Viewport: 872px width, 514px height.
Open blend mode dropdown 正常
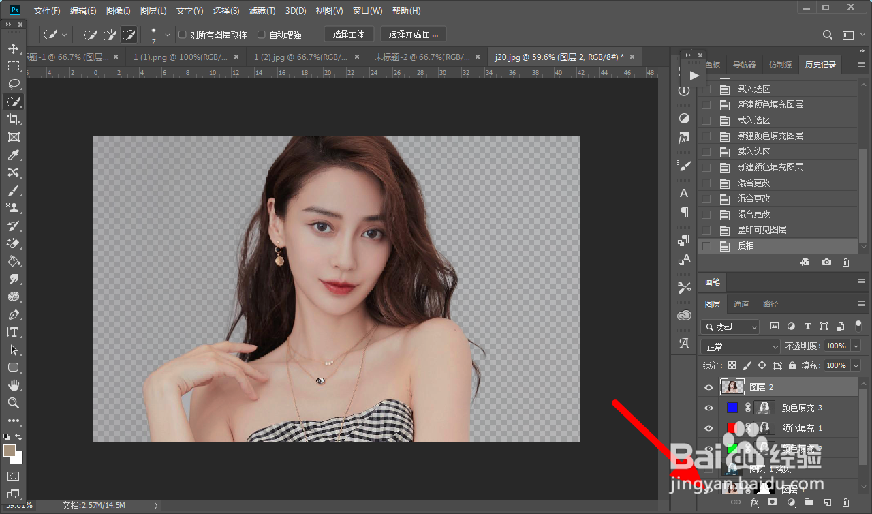tap(740, 346)
